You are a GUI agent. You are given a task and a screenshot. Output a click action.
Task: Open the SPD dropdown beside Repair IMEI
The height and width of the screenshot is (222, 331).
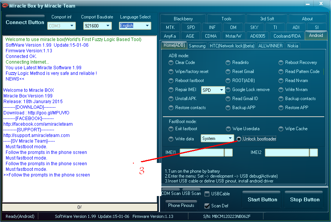[x=213, y=90]
